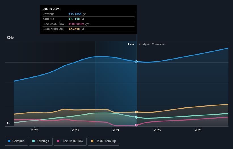Toggle the Earnings legend button

[41, 141]
